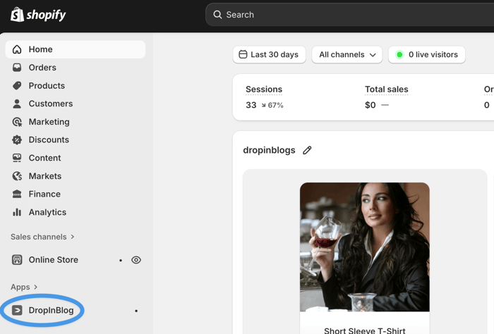Click the Home house icon

(x=17, y=49)
